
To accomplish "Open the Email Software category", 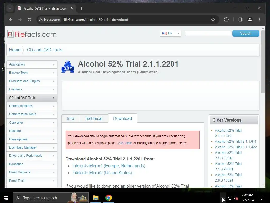I will tap(32, 172).
